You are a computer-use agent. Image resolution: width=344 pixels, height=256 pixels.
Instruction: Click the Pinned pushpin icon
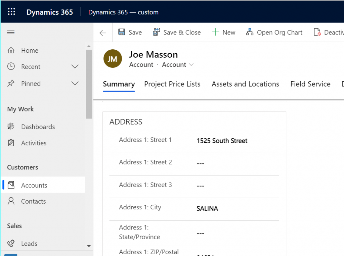pyautogui.click(x=11, y=83)
